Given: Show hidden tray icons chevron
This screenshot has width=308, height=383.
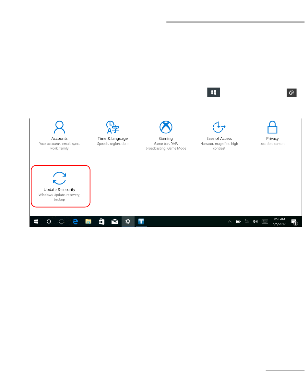Looking at the screenshot, I should click(x=230, y=221).
